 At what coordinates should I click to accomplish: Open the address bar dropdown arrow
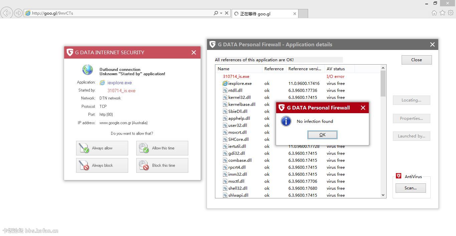tap(221, 13)
